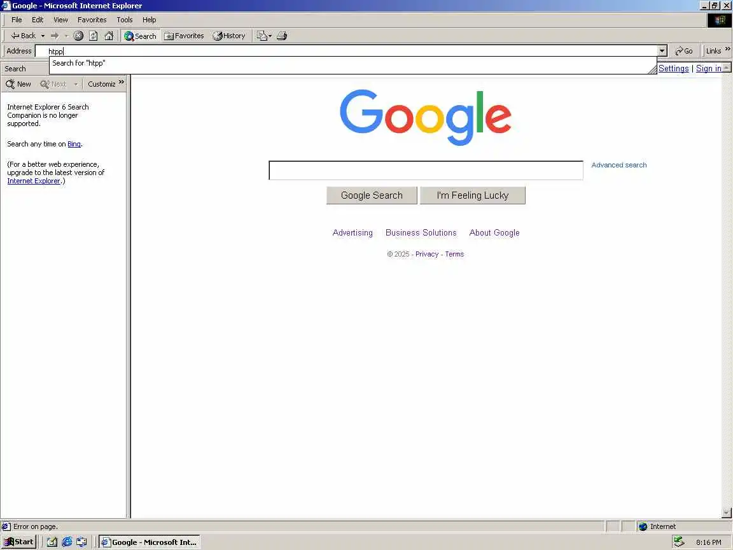Open the Edit menu
The width and height of the screenshot is (733, 550).
click(x=38, y=20)
